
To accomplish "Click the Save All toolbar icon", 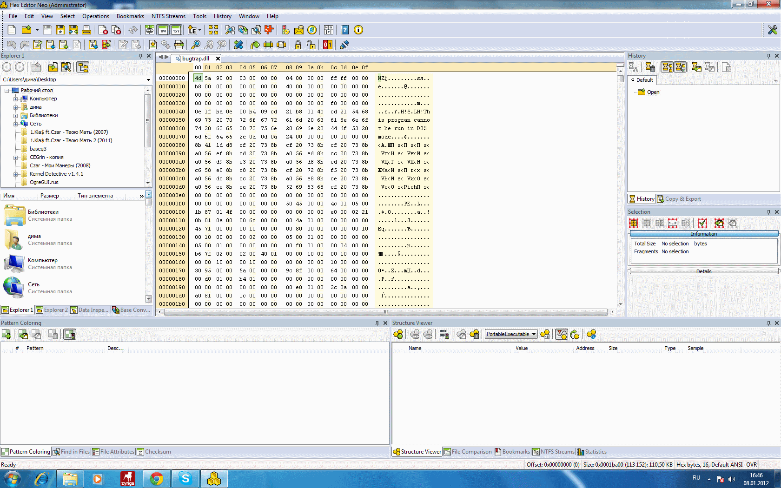I will (73, 30).
